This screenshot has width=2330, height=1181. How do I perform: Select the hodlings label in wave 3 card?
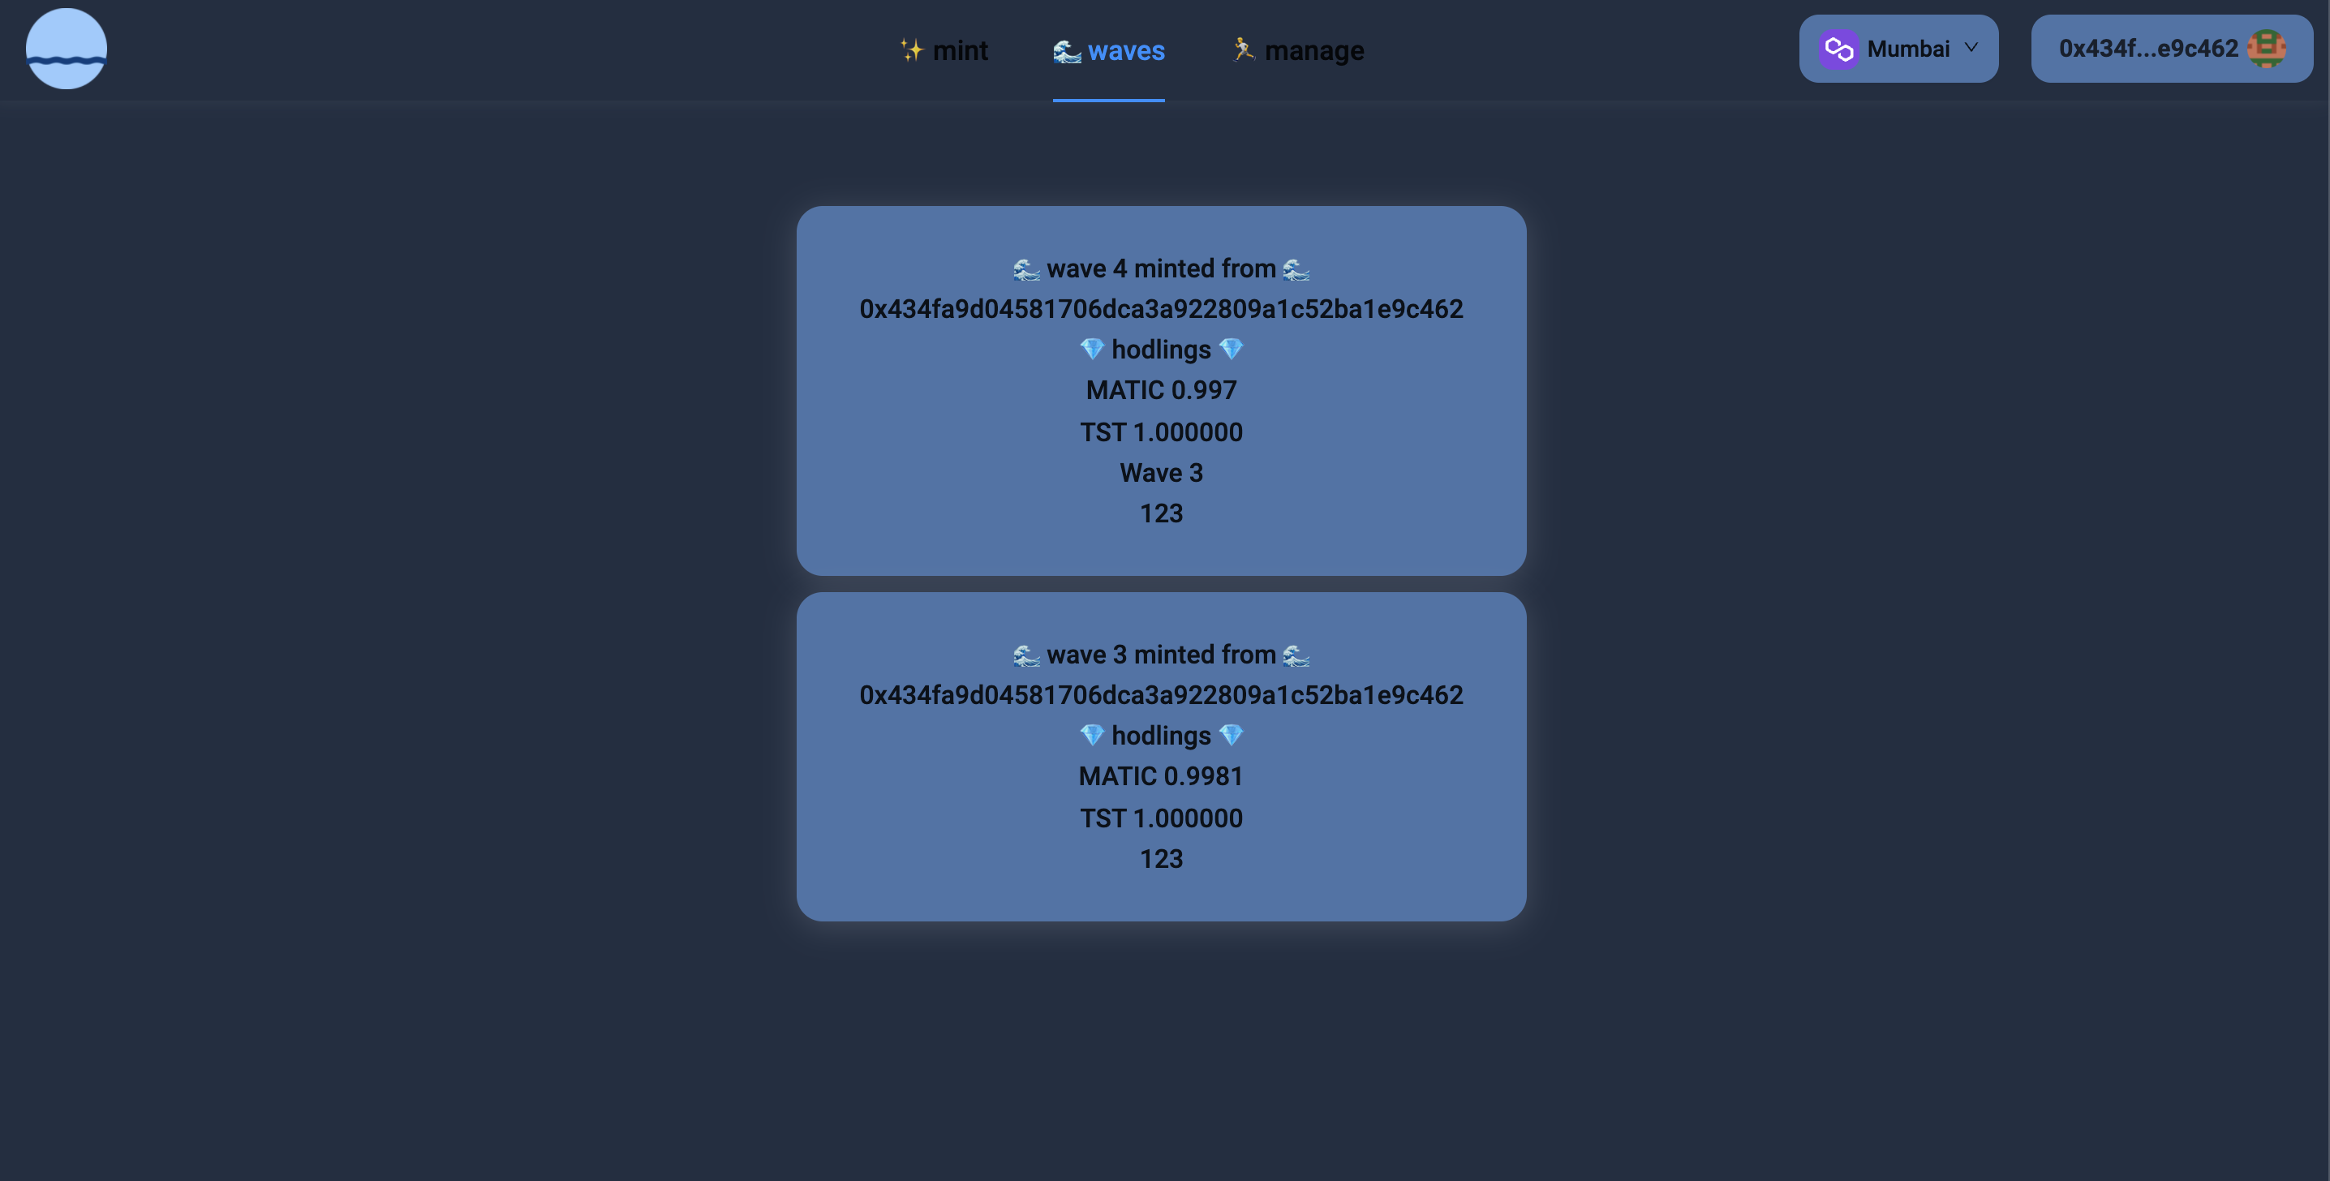point(1162,736)
